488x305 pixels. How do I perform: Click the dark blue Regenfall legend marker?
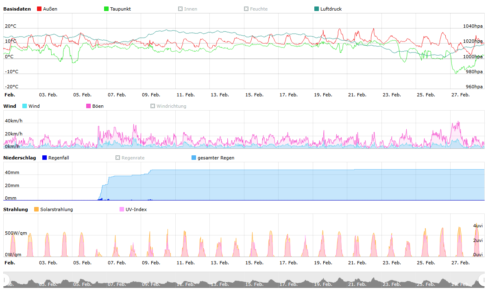pos(45,158)
